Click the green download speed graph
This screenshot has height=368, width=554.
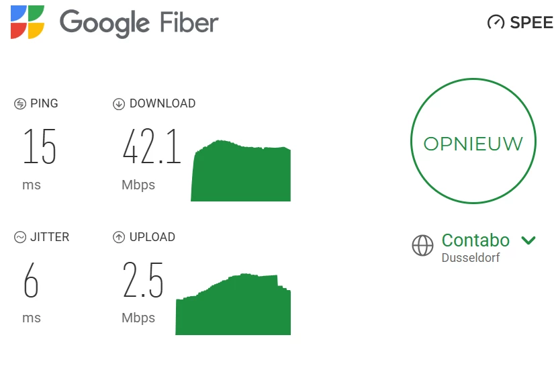pos(241,173)
